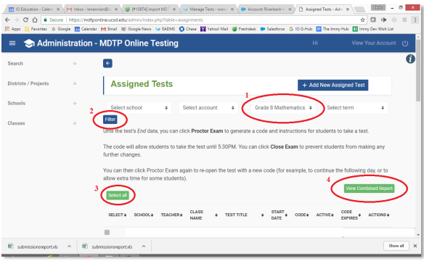Image resolution: width=424 pixels, height=261 pixels.
Task: Sort table by CODE EXPIRES column
Action: point(351,215)
